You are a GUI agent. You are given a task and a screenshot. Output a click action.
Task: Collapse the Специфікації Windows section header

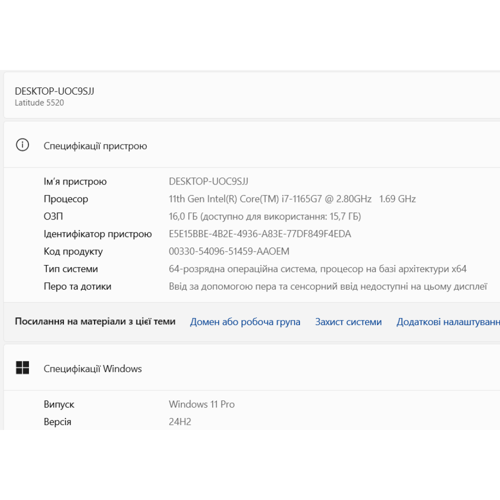pos(92,369)
